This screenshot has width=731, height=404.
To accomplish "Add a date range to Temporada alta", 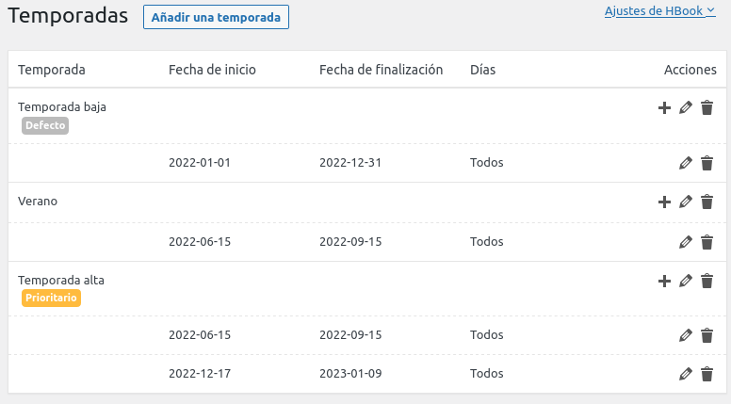I will click(664, 281).
